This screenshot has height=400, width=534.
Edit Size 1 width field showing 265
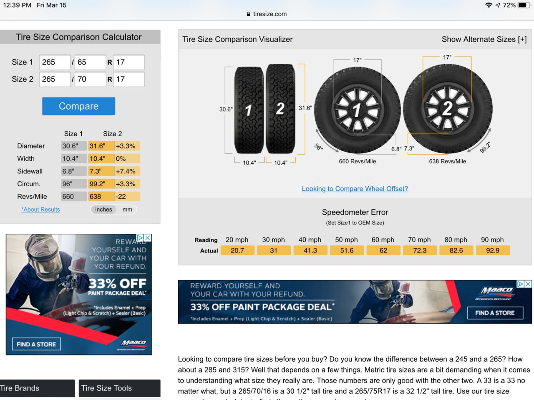[55, 62]
